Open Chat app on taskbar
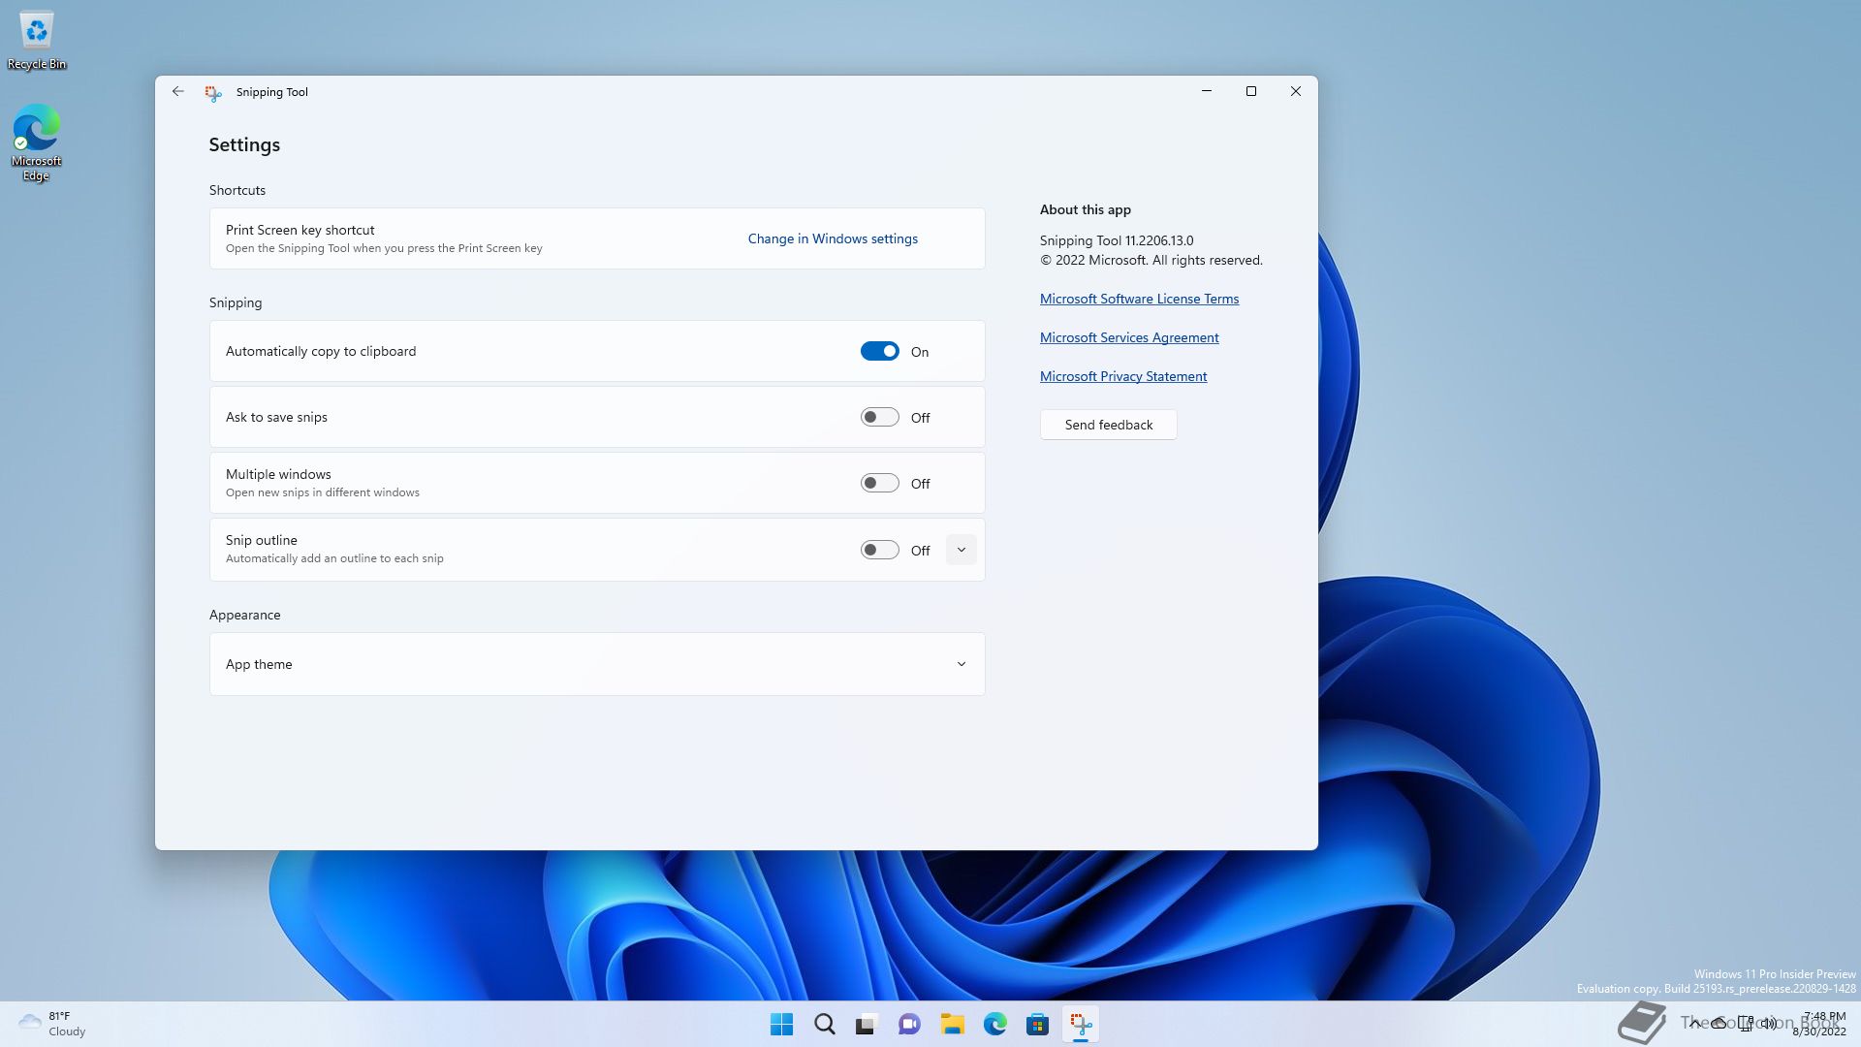1861x1047 pixels. coord(909,1024)
